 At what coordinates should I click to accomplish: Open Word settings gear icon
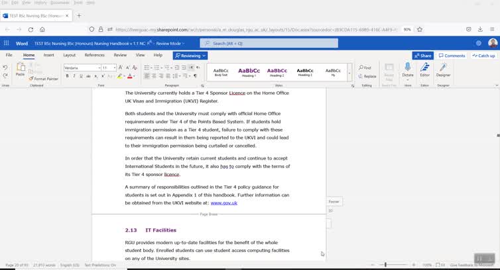(479, 43)
